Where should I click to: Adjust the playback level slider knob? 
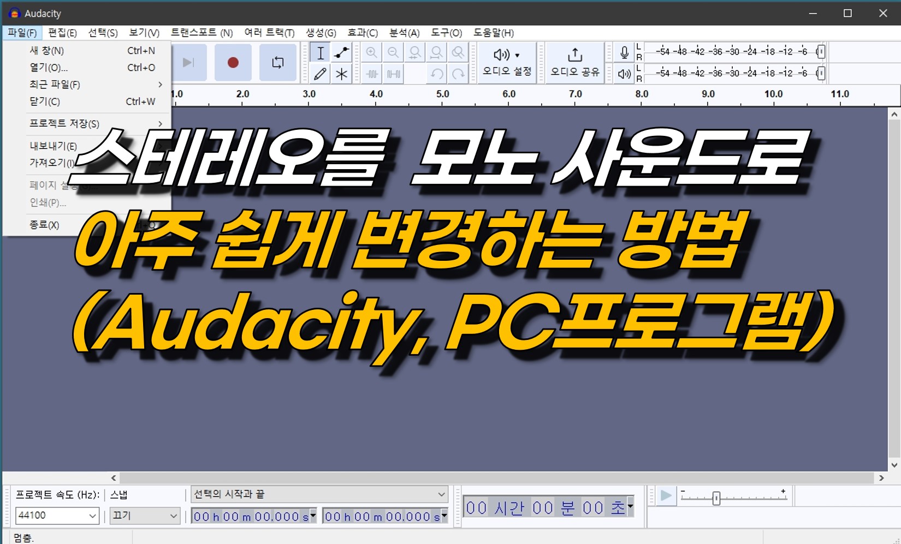click(x=820, y=73)
